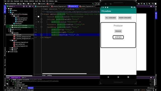Click the hammer rebuild icon in Build panel

(7, 80)
